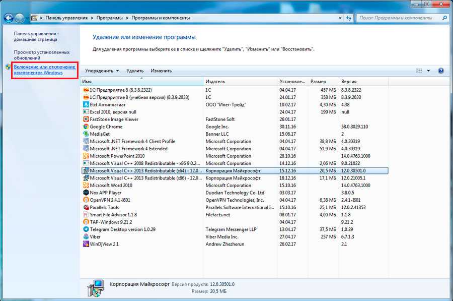
Task: Open Просмотр установленных обновлений link
Action: [x=41, y=55]
